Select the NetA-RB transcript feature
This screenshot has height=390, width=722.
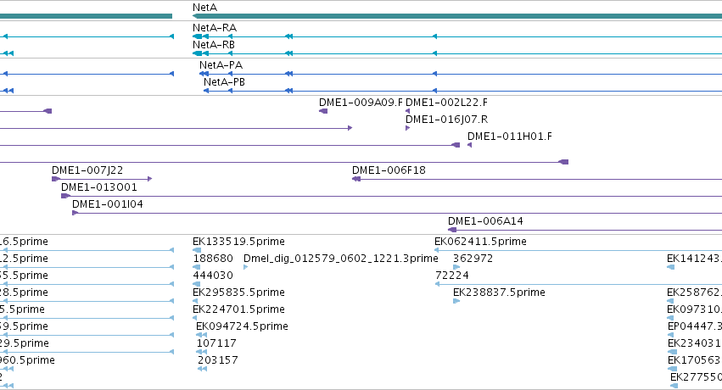[x=457, y=53]
